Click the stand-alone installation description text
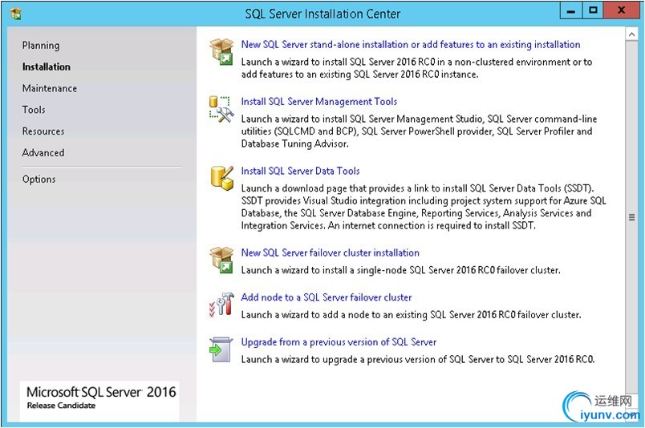The width and height of the screenshot is (645, 428). click(416, 68)
